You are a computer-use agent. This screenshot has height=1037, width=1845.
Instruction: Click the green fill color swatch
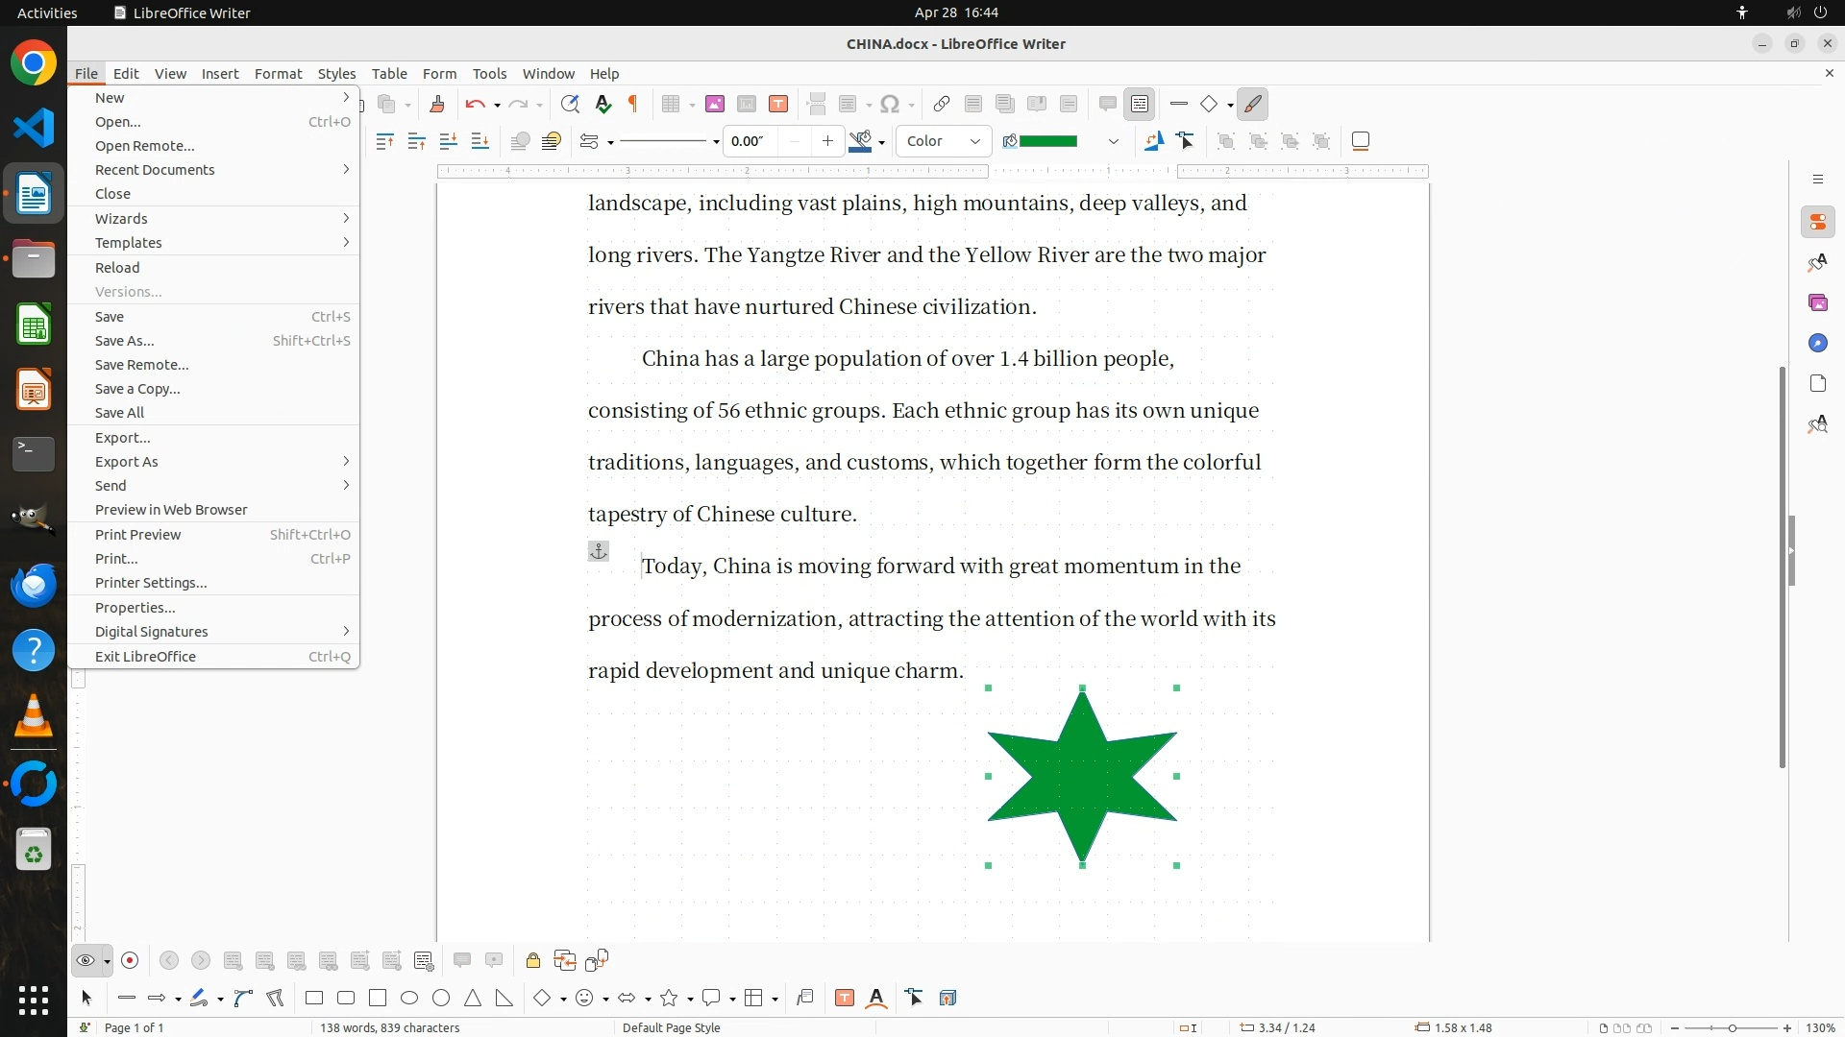click(x=1047, y=141)
